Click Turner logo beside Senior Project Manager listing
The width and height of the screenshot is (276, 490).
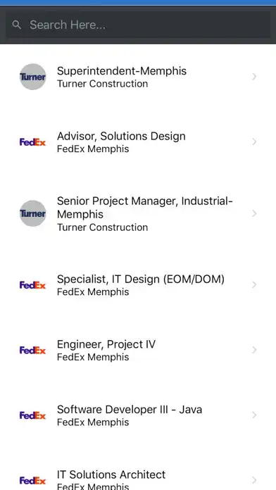[x=33, y=213]
